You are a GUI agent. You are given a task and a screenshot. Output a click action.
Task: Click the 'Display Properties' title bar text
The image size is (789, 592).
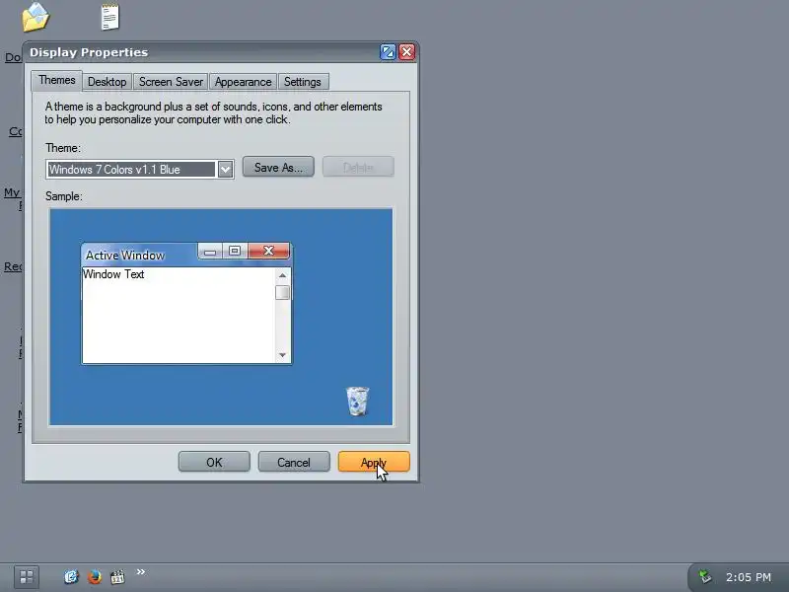(89, 52)
